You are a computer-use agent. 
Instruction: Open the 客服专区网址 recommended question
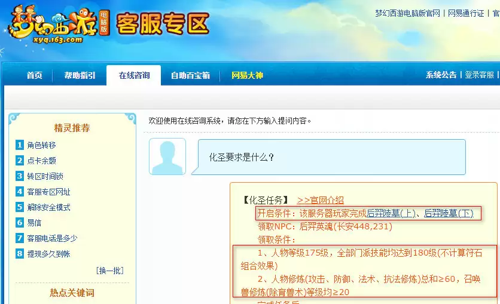tap(49, 192)
